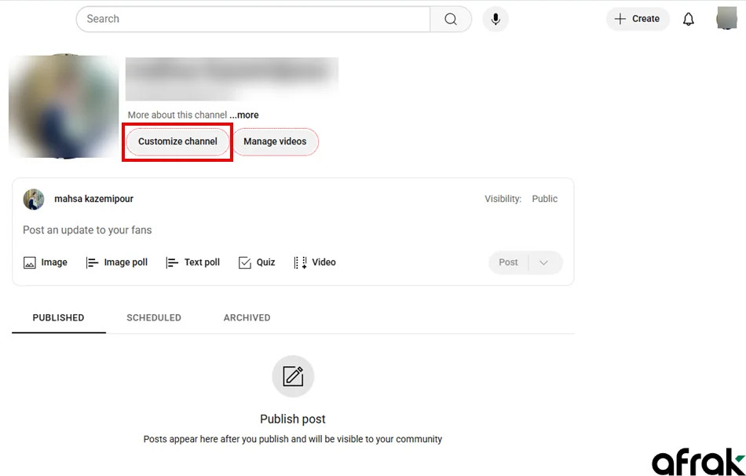Expand the Post button dropdown arrow

pos(544,262)
